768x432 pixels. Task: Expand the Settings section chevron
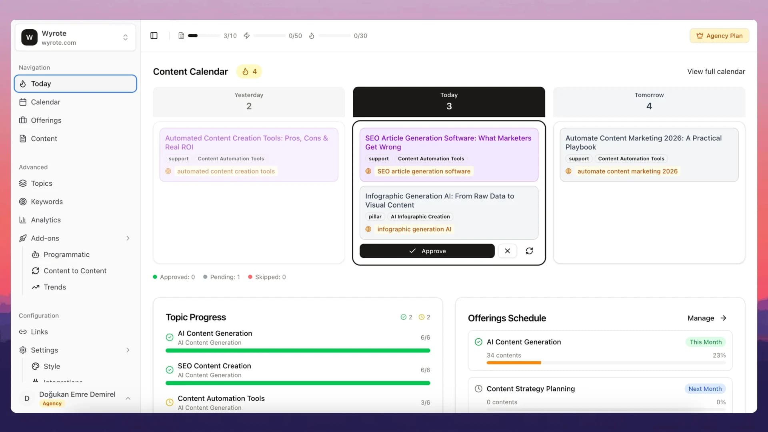(x=128, y=350)
